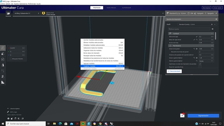Enable Imprimir paredes finas checkbox
This screenshot has width=224, height=126.
coord(200,67)
